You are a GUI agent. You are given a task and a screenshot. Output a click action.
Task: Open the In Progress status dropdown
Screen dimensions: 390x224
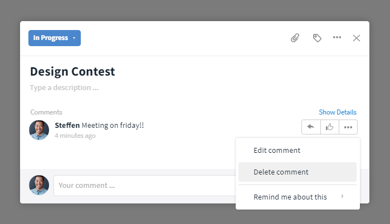click(x=55, y=38)
